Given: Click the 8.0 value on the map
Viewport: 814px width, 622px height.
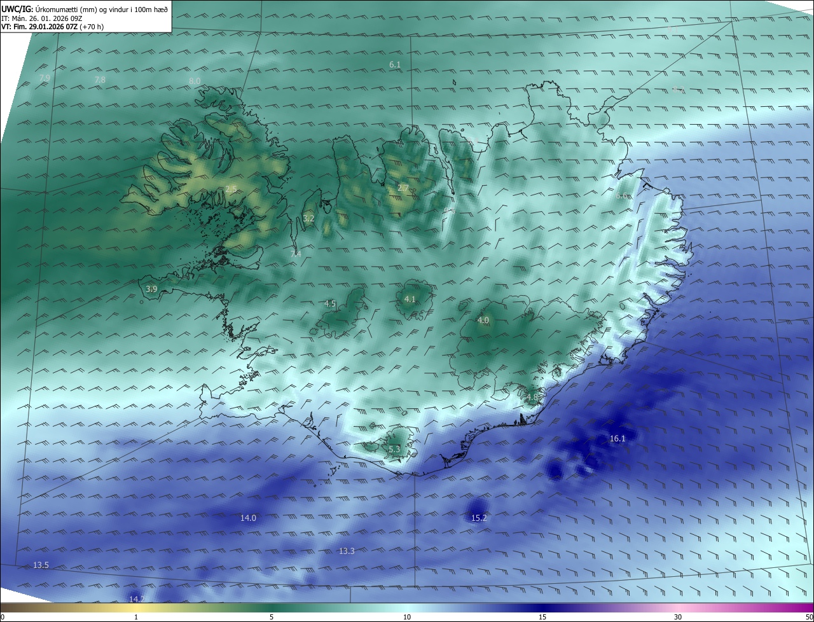Looking at the screenshot, I should tap(195, 81).
